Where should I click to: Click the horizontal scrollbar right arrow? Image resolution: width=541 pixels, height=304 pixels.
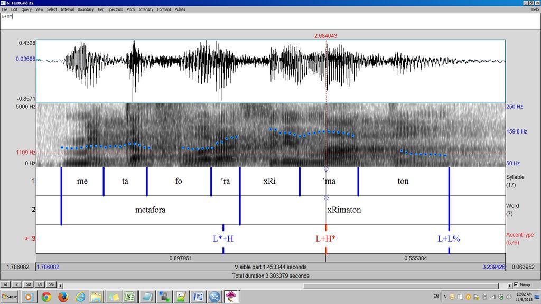(x=510, y=286)
